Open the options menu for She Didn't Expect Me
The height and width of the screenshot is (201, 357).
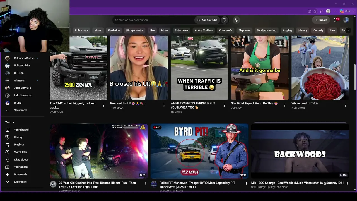click(285, 105)
